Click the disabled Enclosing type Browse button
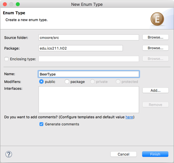This screenshot has width=174, height=163. point(156,59)
